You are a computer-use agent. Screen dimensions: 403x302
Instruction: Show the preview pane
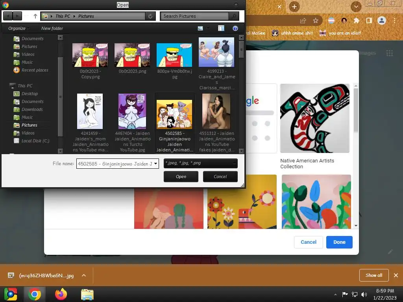tap(221, 28)
